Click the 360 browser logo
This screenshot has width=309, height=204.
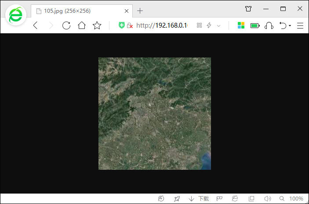pos(16,15)
